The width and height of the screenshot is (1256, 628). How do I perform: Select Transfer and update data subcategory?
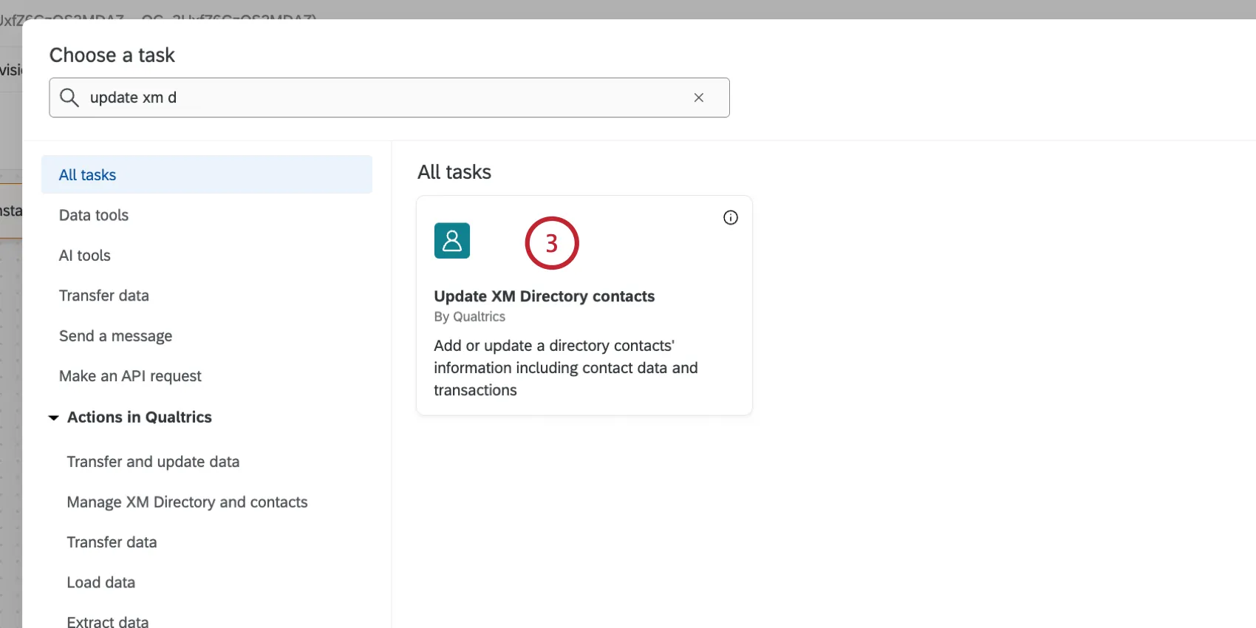pyautogui.click(x=153, y=462)
